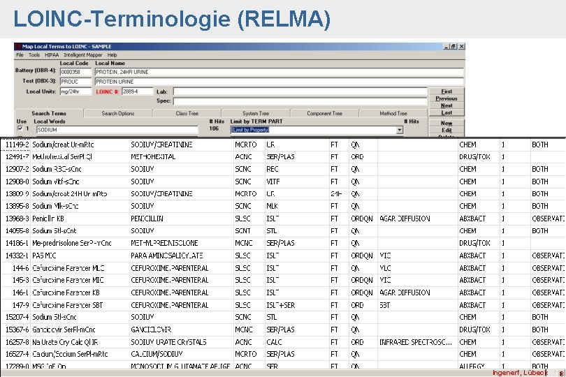Click the empty Lab field
Viewport: 566px width, 377px height.
tap(300, 91)
